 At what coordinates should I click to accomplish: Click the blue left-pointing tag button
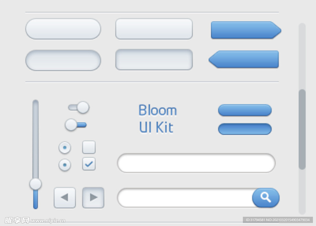(x=244, y=59)
